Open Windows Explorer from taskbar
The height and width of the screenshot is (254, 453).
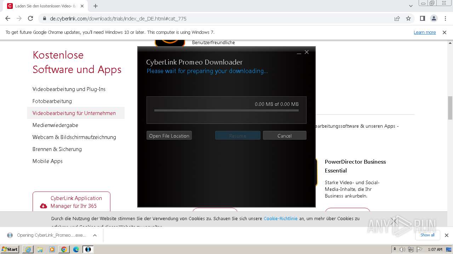click(40, 249)
